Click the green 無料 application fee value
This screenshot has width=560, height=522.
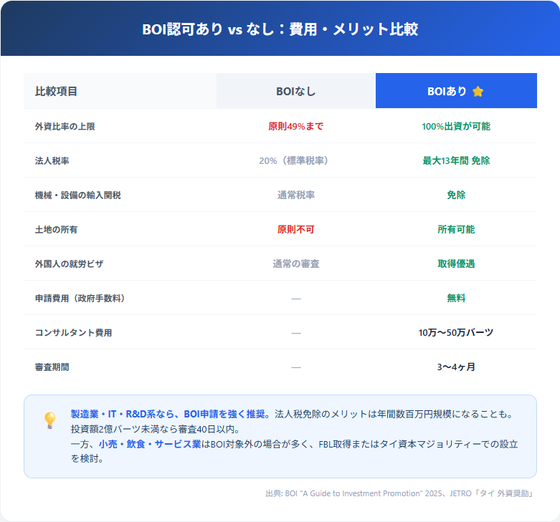point(456,298)
